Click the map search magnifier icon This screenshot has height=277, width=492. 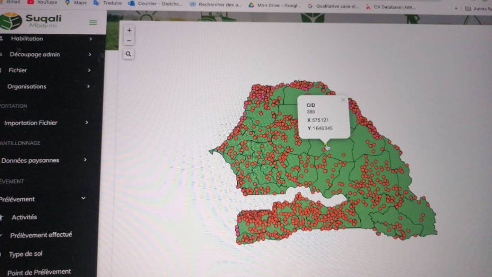point(128,54)
